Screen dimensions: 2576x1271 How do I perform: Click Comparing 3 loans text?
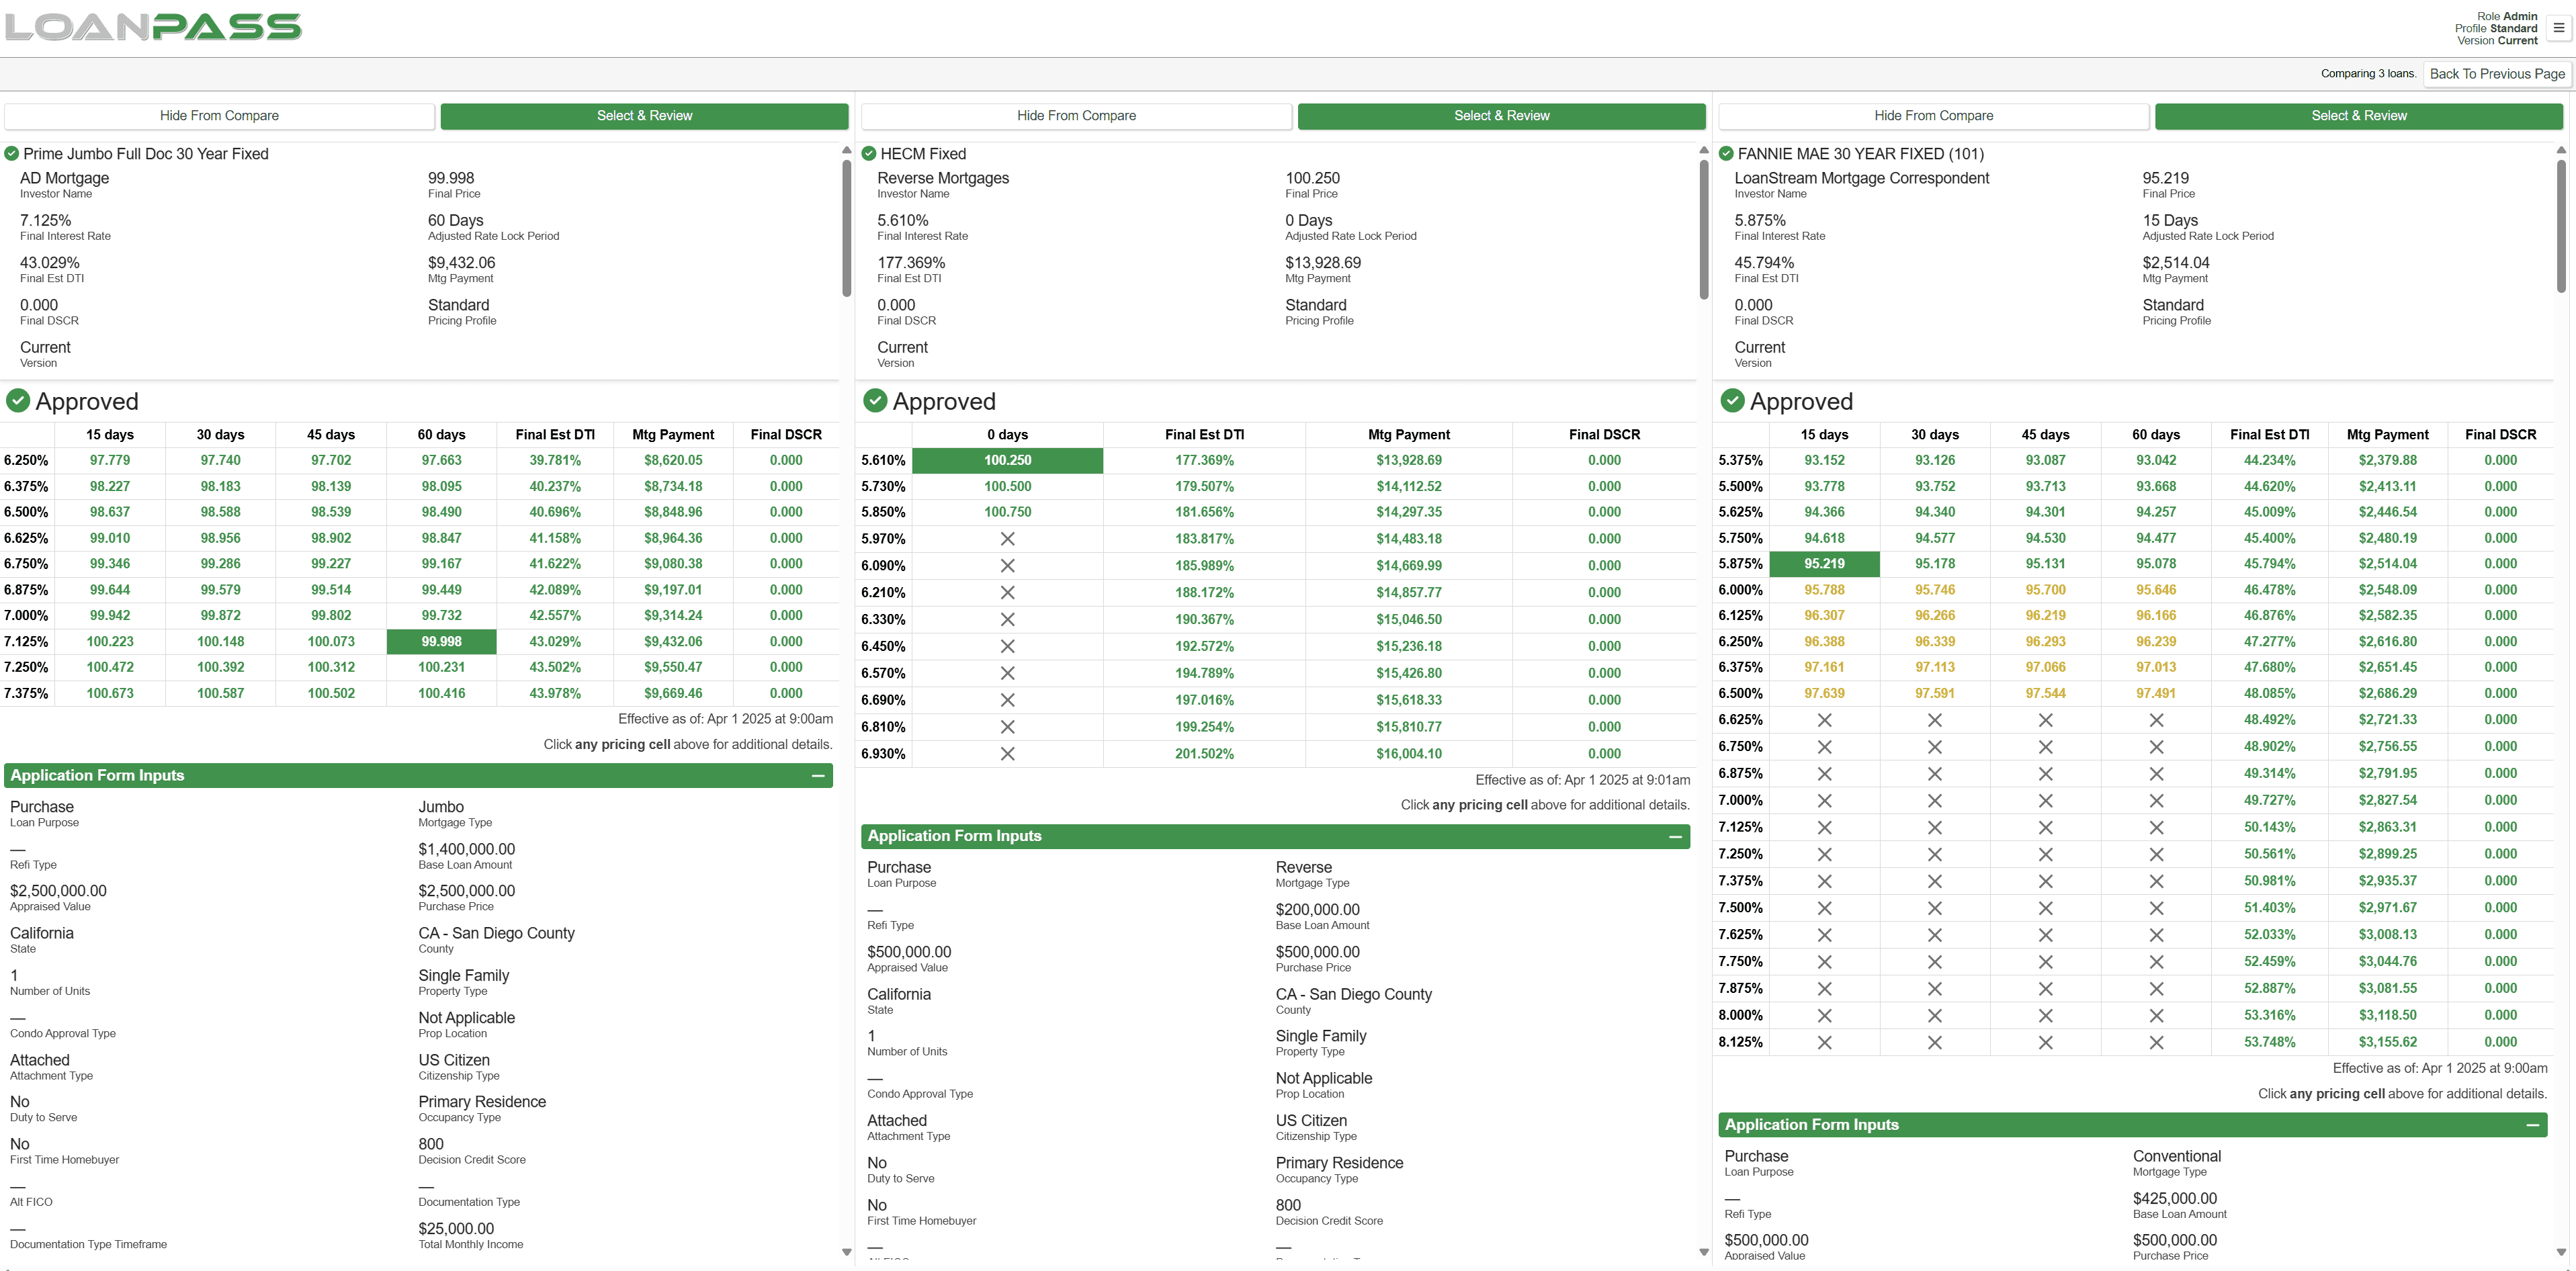2368,74
